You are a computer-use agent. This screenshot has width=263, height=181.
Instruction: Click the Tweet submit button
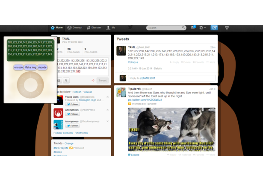pyautogui.click(x=103, y=81)
